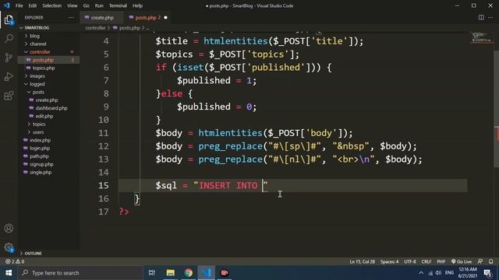
Task: Open the Extensions view
Action: [9, 96]
